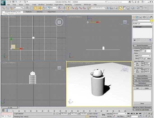
Task: Toggle the Percent Snap icon
Action: coord(80,8)
